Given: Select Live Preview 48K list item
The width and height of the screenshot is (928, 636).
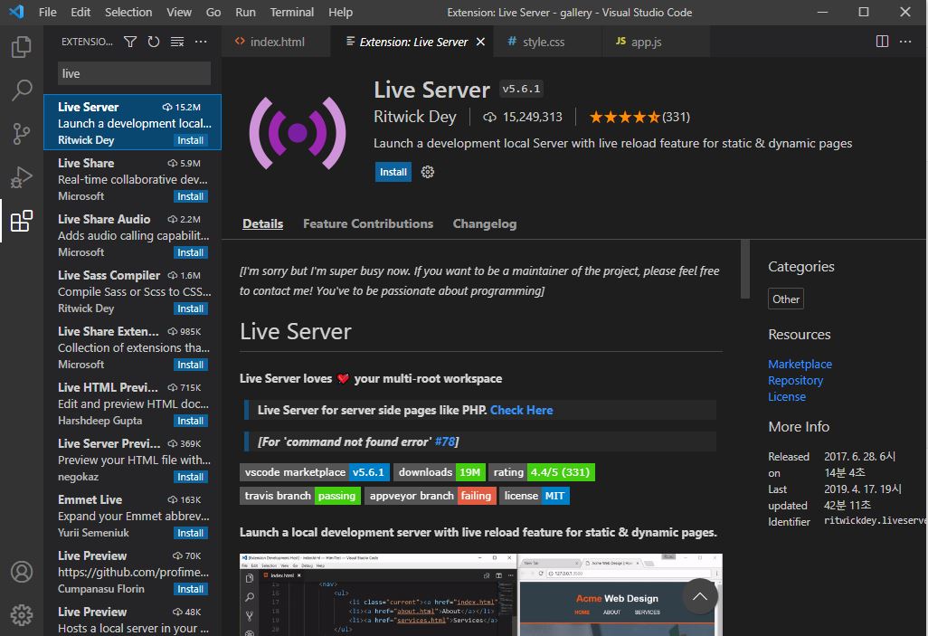Looking at the screenshot, I should coord(133,620).
